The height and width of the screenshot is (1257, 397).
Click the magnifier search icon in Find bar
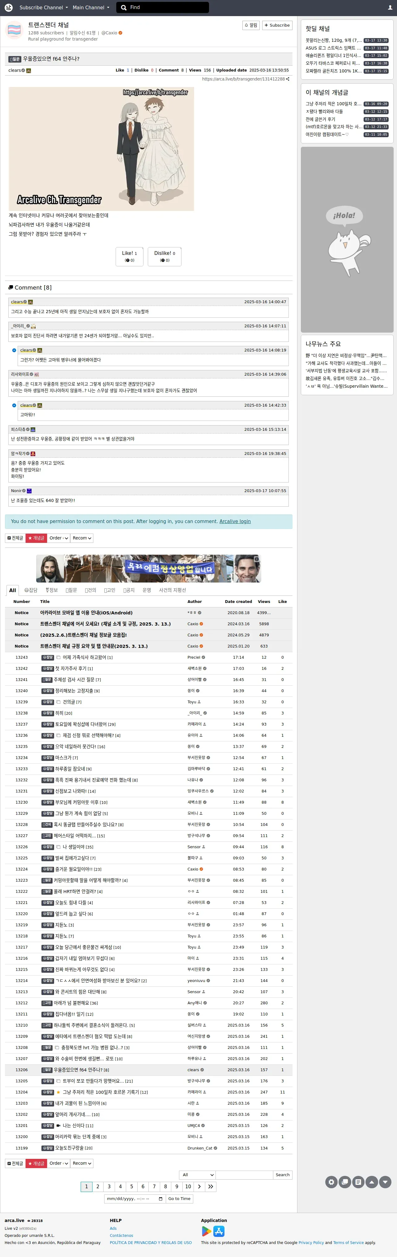[124, 7]
